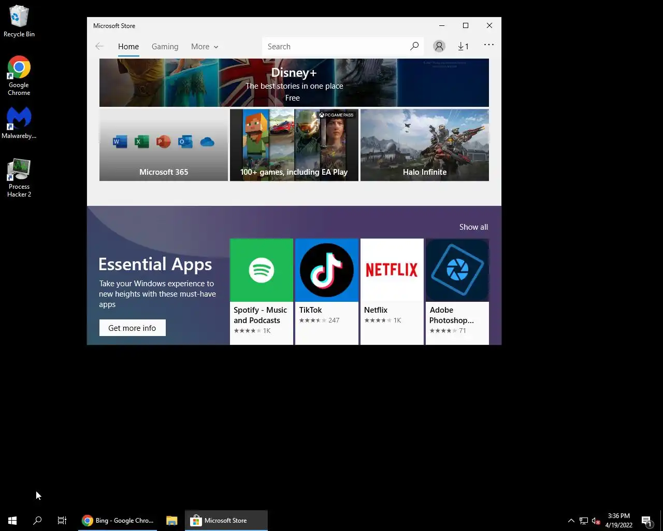
Task: Switch to Bing - Google Chrome taskbar window
Action: point(118,521)
